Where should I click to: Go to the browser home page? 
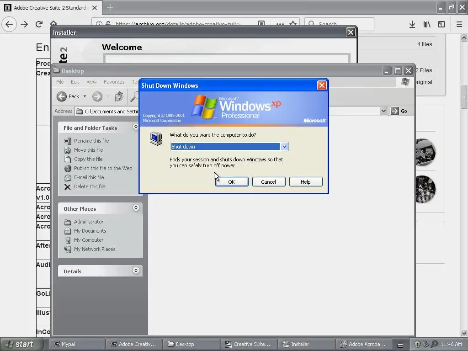pyautogui.click(x=53, y=23)
